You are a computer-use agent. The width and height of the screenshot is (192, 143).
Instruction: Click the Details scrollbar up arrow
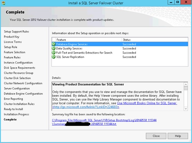point(186,84)
